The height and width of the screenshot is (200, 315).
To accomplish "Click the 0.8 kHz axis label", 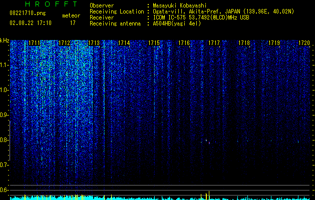I will pyautogui.click(x=4, y=140).
